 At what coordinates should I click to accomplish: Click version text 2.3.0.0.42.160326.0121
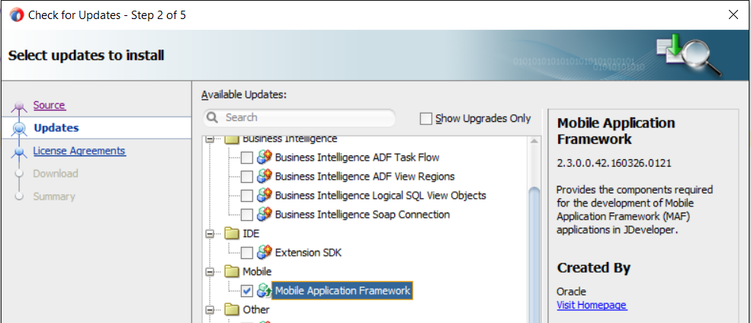[614, 163]
